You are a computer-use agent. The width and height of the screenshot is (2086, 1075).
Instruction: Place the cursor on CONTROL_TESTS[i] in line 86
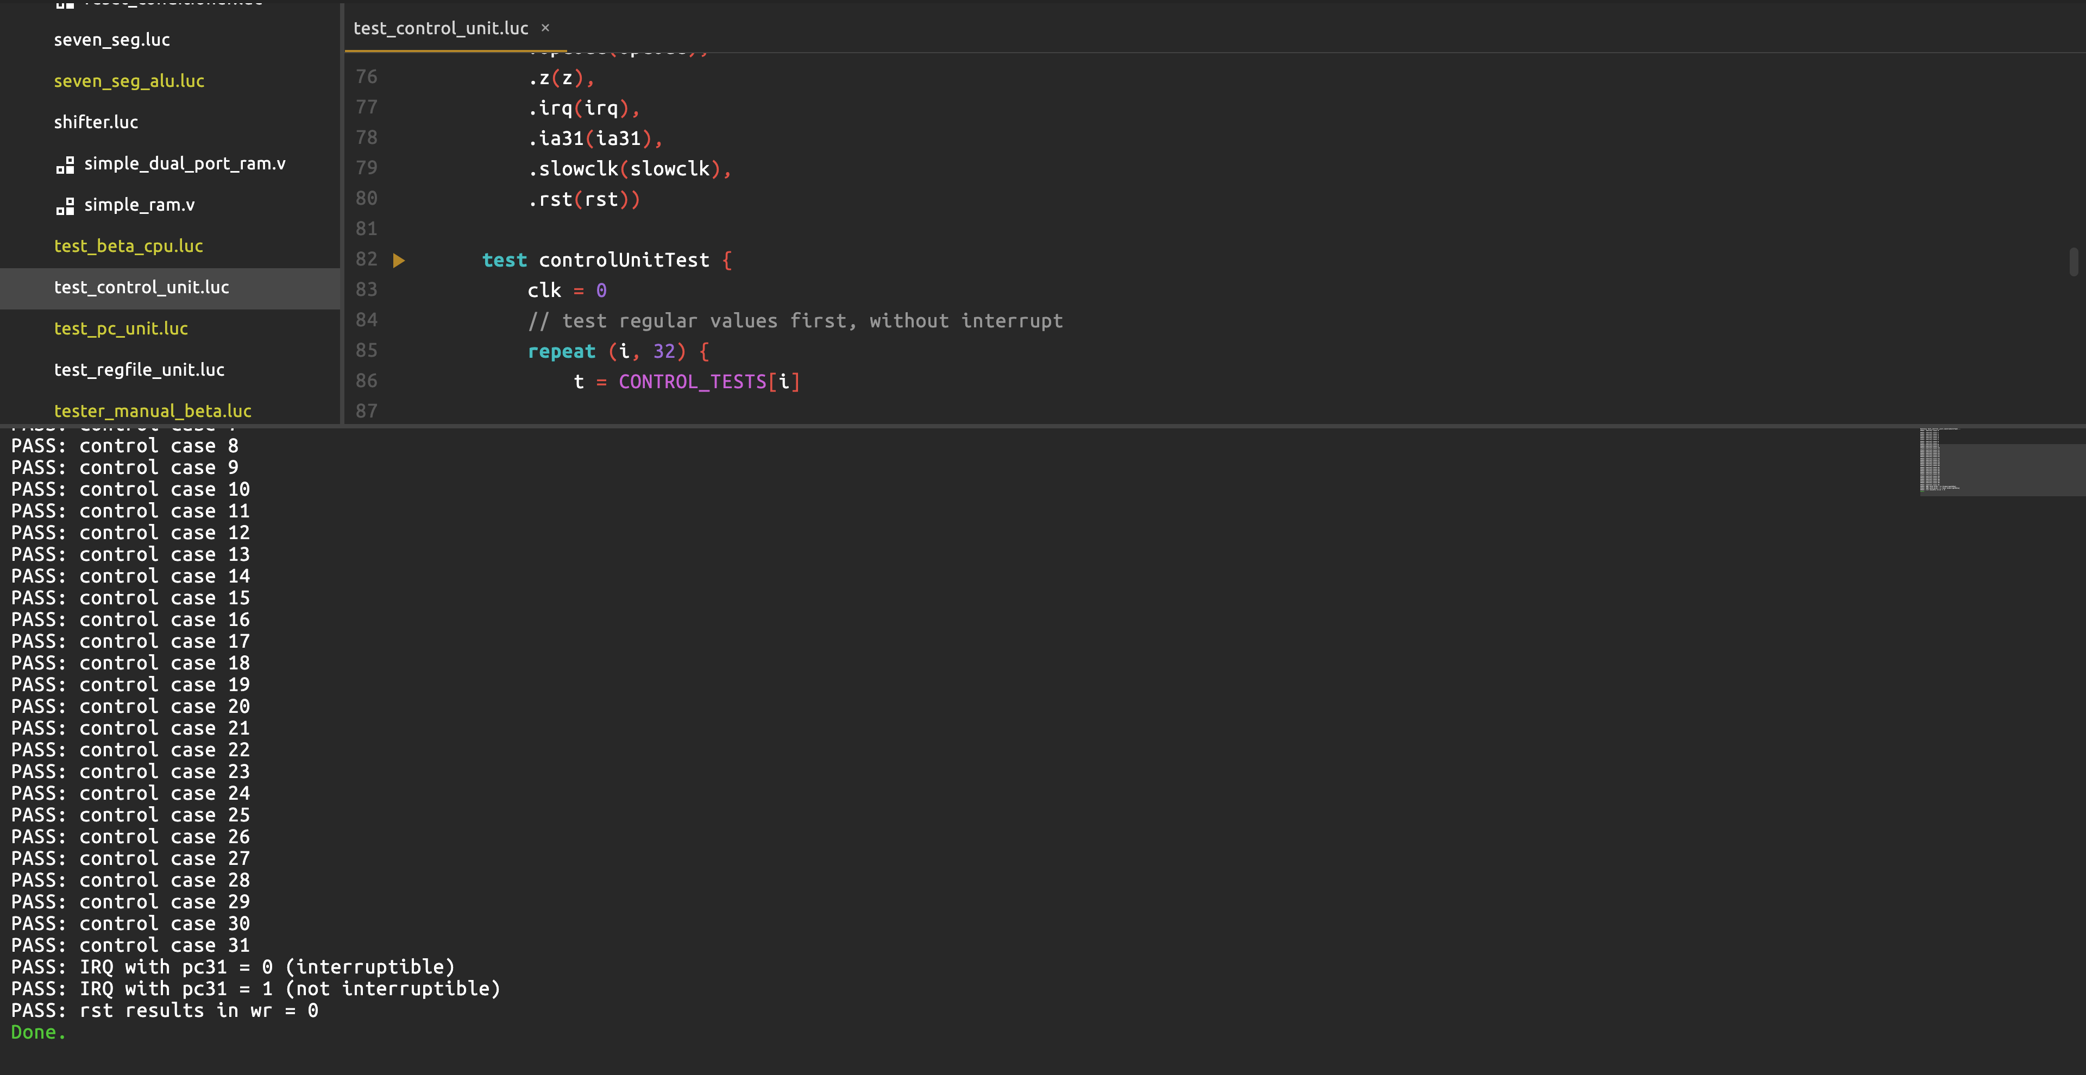tap(708, 381)
